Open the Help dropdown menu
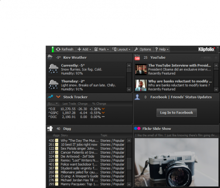This screenshot has width=220, height=188. click(x=162, y=49)
